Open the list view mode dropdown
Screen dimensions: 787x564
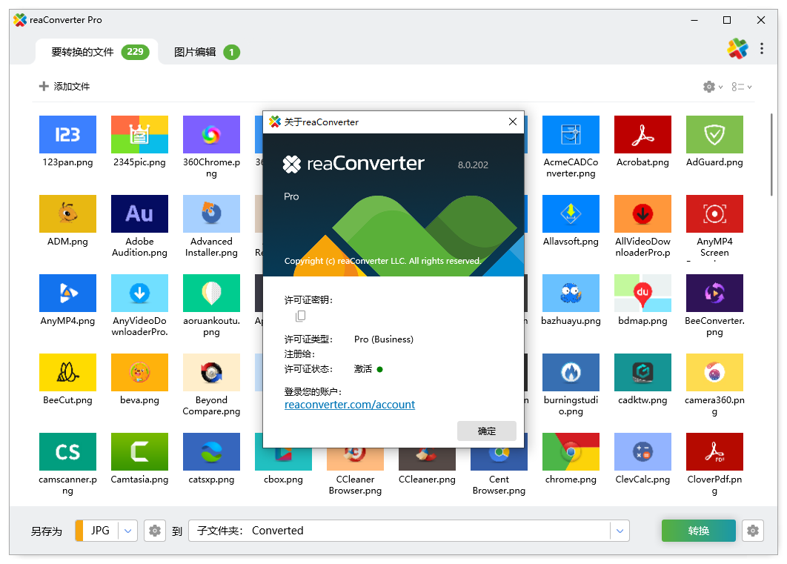(741, 87)
